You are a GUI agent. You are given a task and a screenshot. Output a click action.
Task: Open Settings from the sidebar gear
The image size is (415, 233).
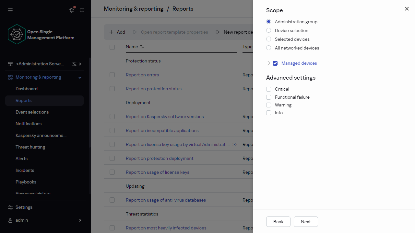tap(11, 207)
